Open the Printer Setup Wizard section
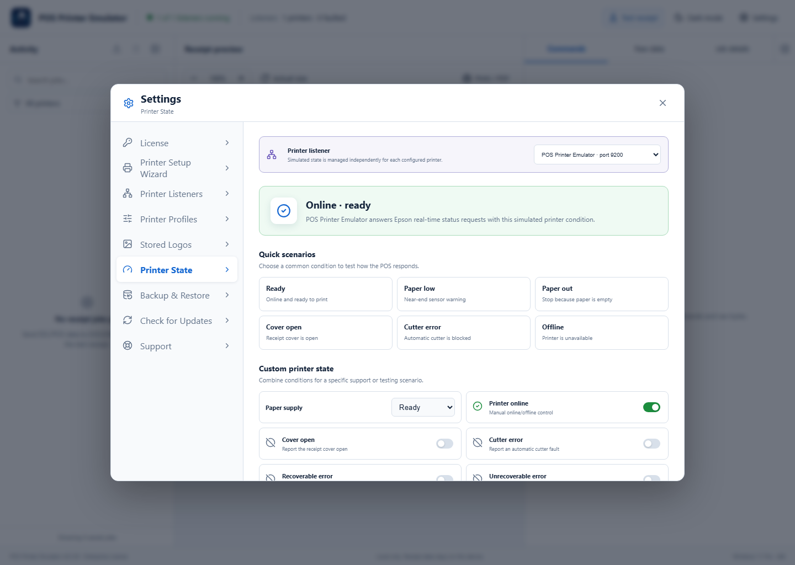Screen dimensions: 795x565 click(x=177, y=168)
